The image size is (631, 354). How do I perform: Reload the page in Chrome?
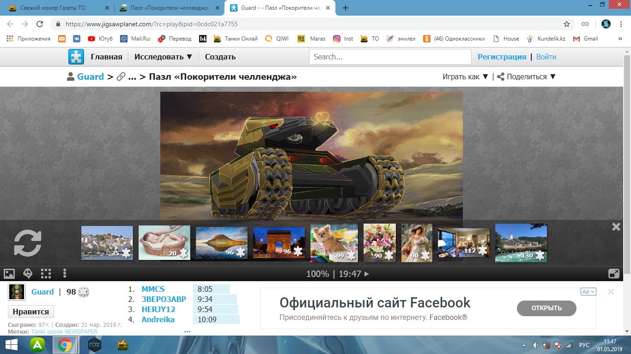[x=40, y=24]
